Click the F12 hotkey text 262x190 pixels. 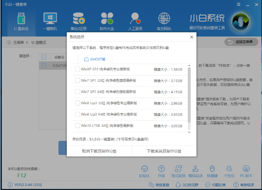pyautogui.click(x=22, y=176)
